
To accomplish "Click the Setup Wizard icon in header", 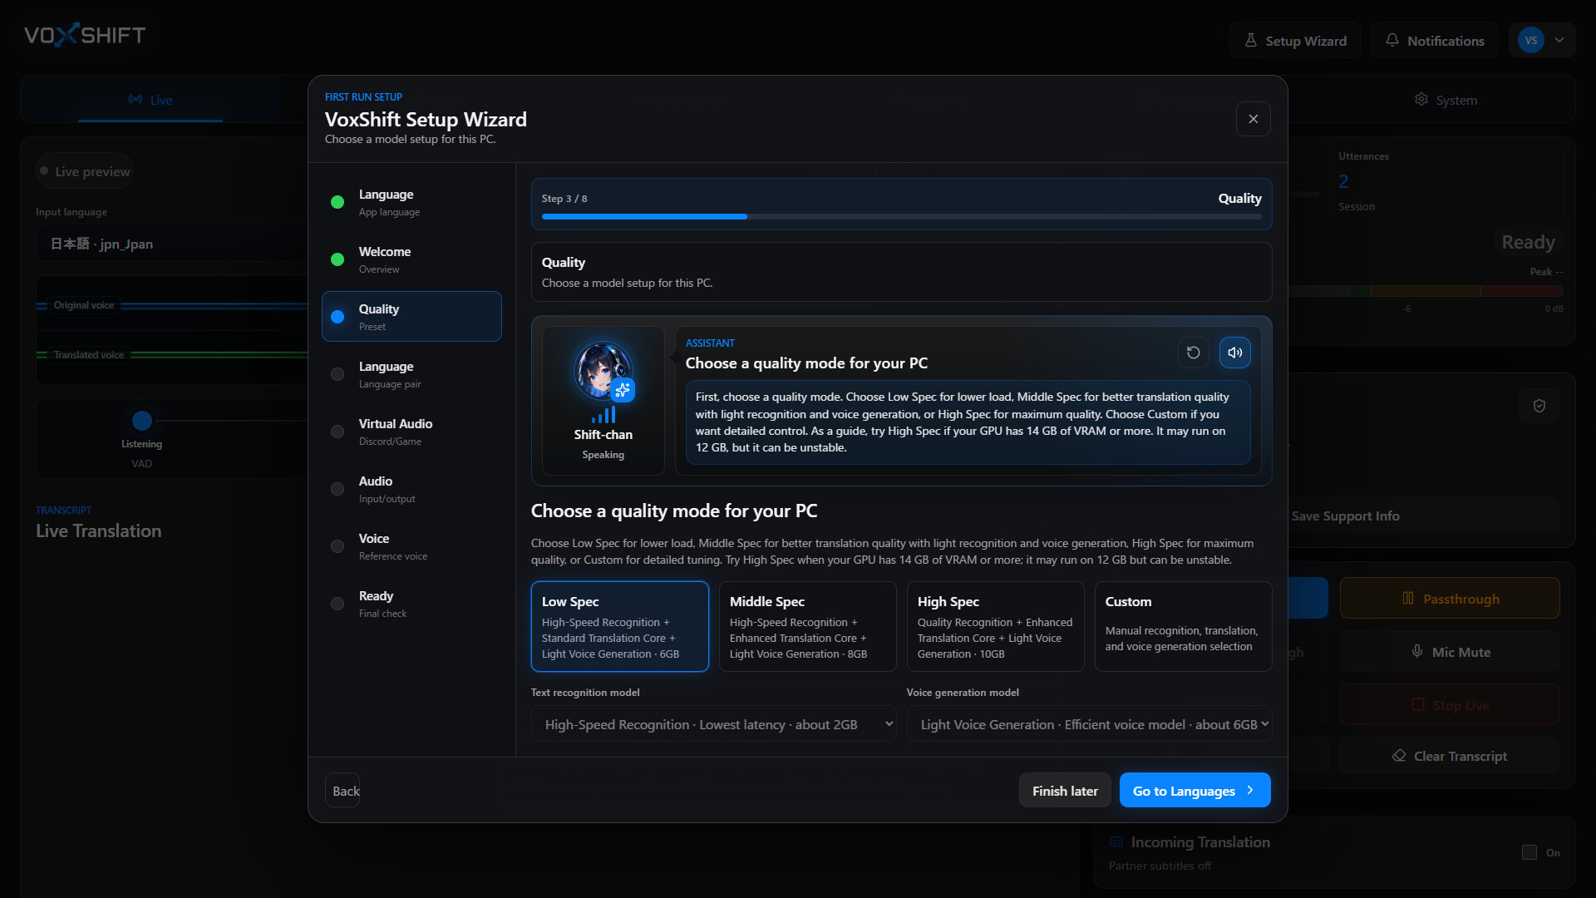I will [1250, 40].
